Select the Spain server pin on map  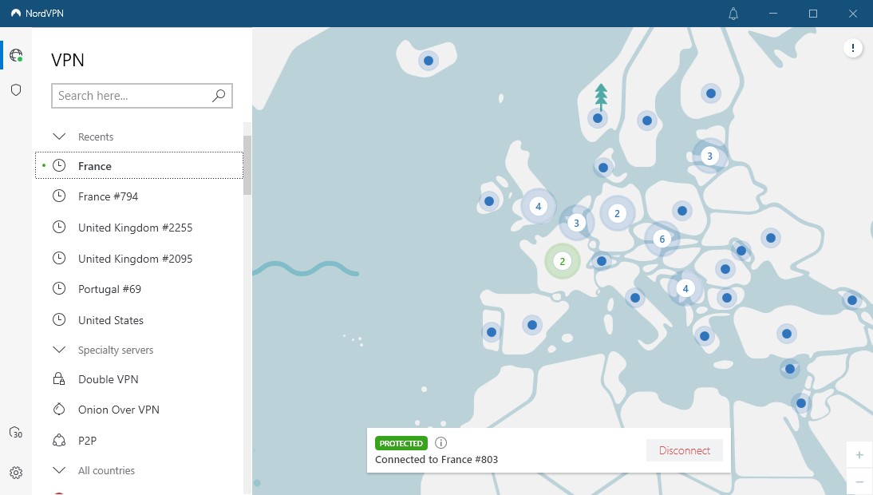click(532, 325)
